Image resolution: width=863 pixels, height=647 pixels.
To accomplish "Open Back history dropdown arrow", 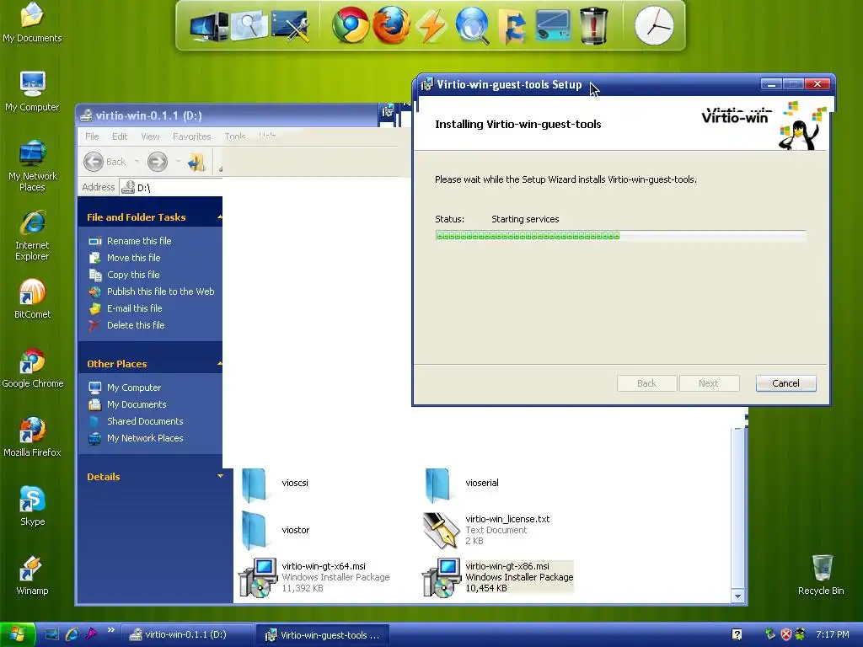I will coord(137,162).
